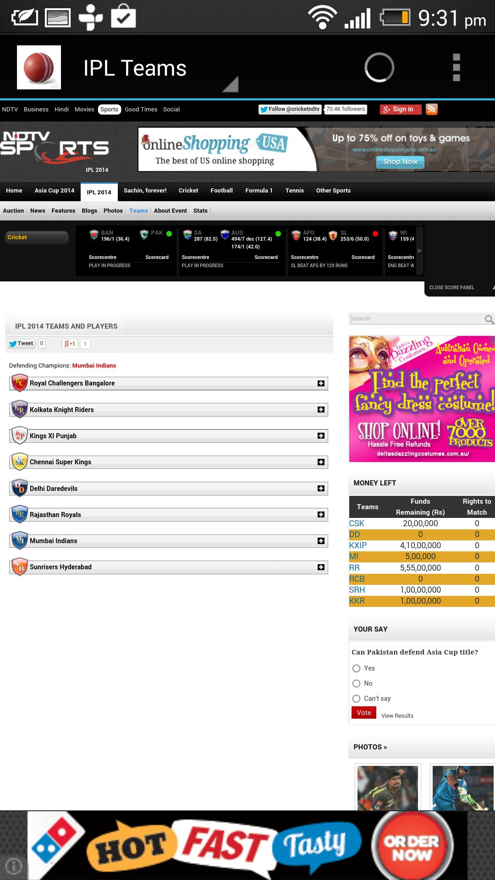495x880 pixels.
Task: Open the IPL Teams dropdown spinner
Action: point(160,68)
